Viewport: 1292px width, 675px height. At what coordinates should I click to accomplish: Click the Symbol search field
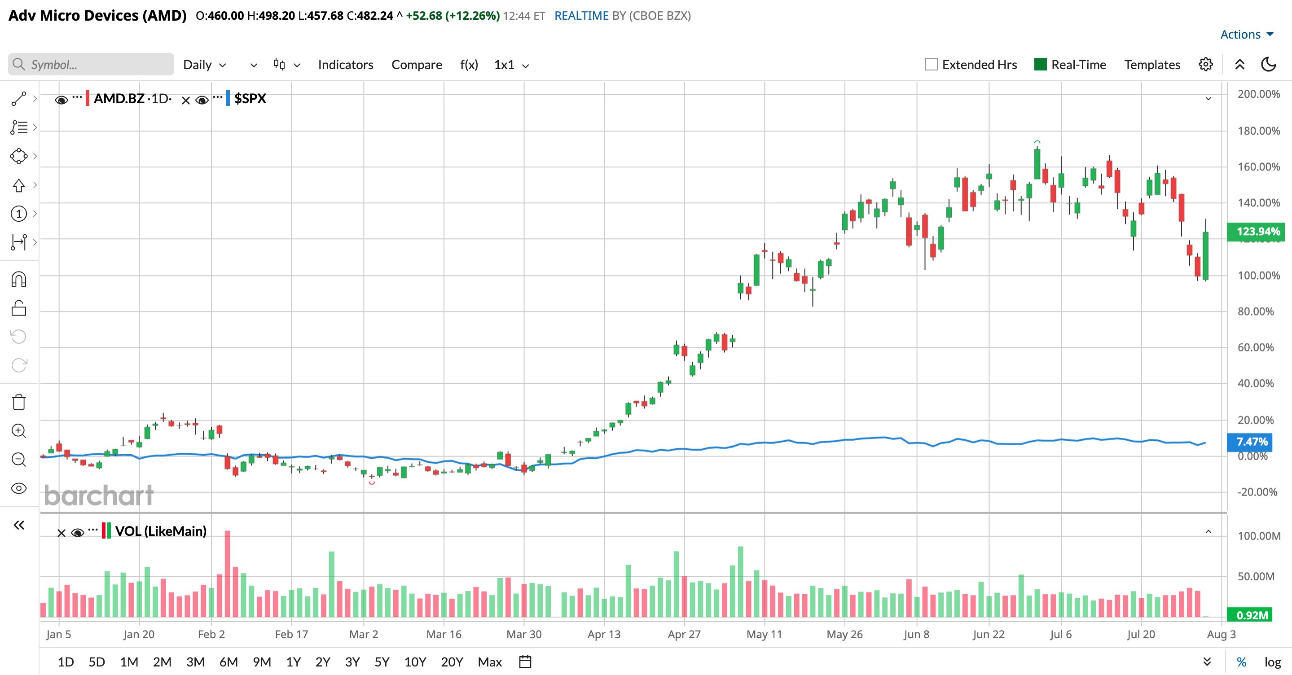coord(91,65)
